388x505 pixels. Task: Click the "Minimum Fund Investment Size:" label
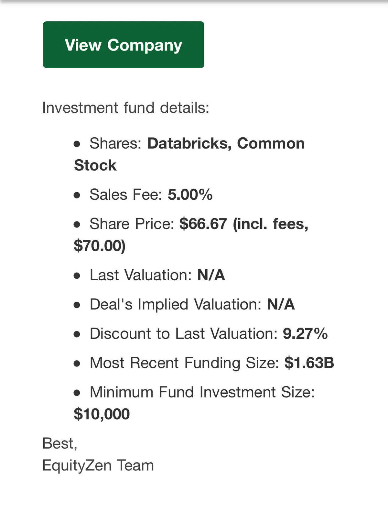(x=202, y=392)
